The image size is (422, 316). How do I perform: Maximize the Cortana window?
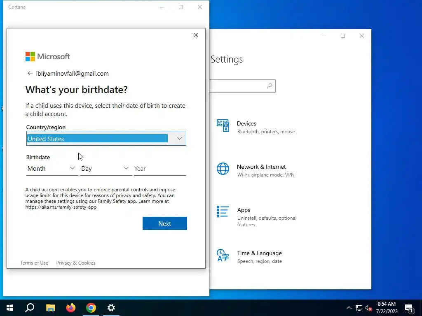tap(181, 7)
